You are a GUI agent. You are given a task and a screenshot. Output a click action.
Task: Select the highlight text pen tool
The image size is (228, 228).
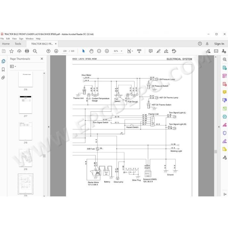(158, 51)
